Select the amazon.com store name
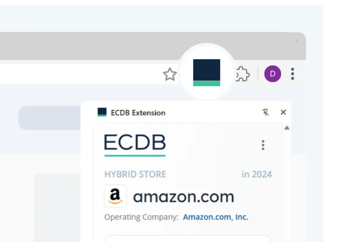The width and height of the screenshot is (346, 242). click(x=183, y=197)
